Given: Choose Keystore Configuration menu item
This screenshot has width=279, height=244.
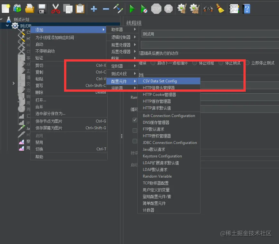Looking at the screenshot, I should pyautogui.click(x=169, y=156).
